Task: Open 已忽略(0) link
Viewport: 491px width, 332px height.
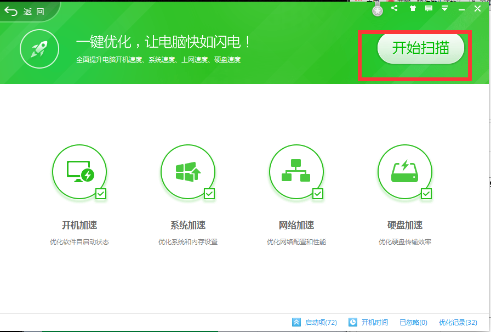Action: click(x=413, y=322)
